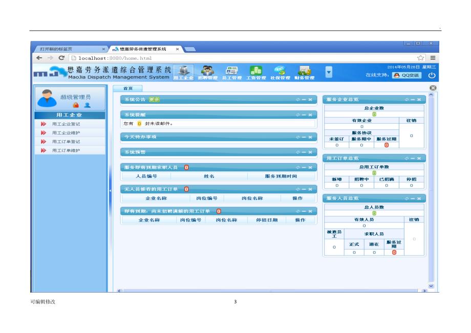Start chat via QQ交谈 button
This screenshot has height=333, width=471.
coord(406,75)
